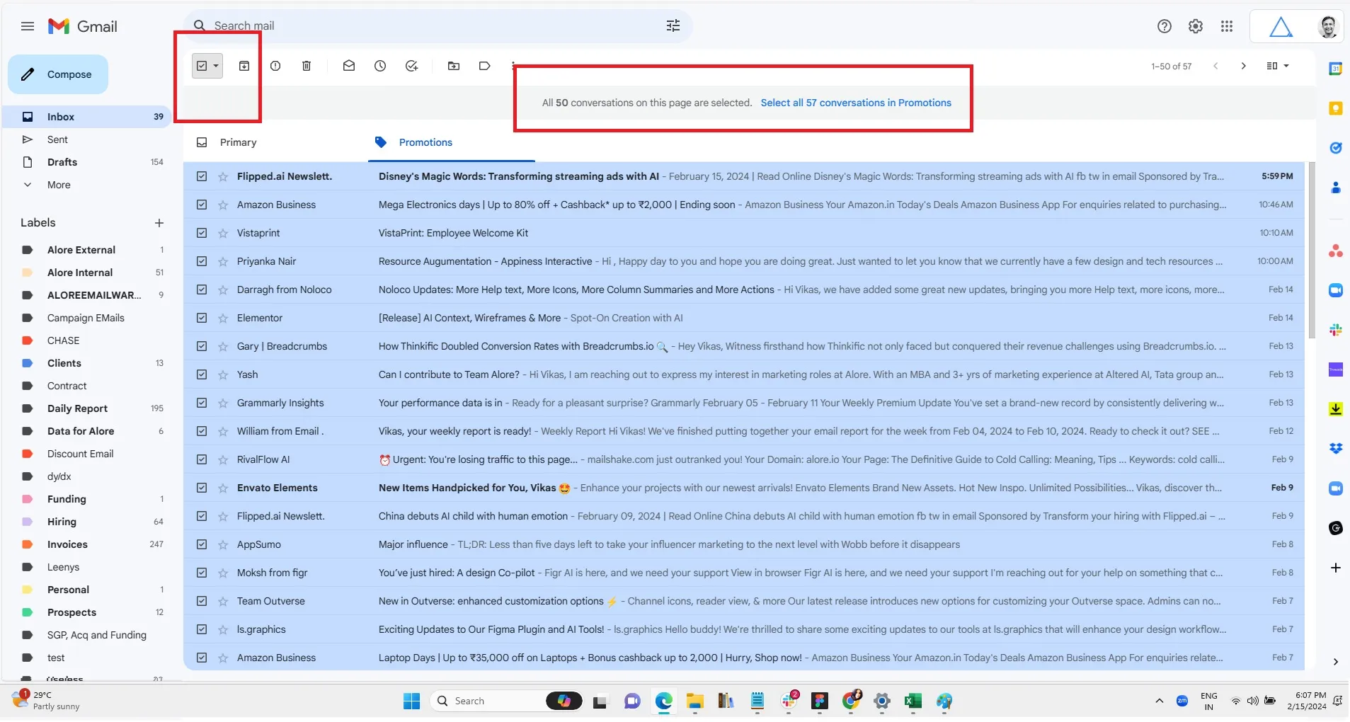
Task: Open Google Calendar side panel icon
Action: pyautogui.click(x=1336, y=69)
